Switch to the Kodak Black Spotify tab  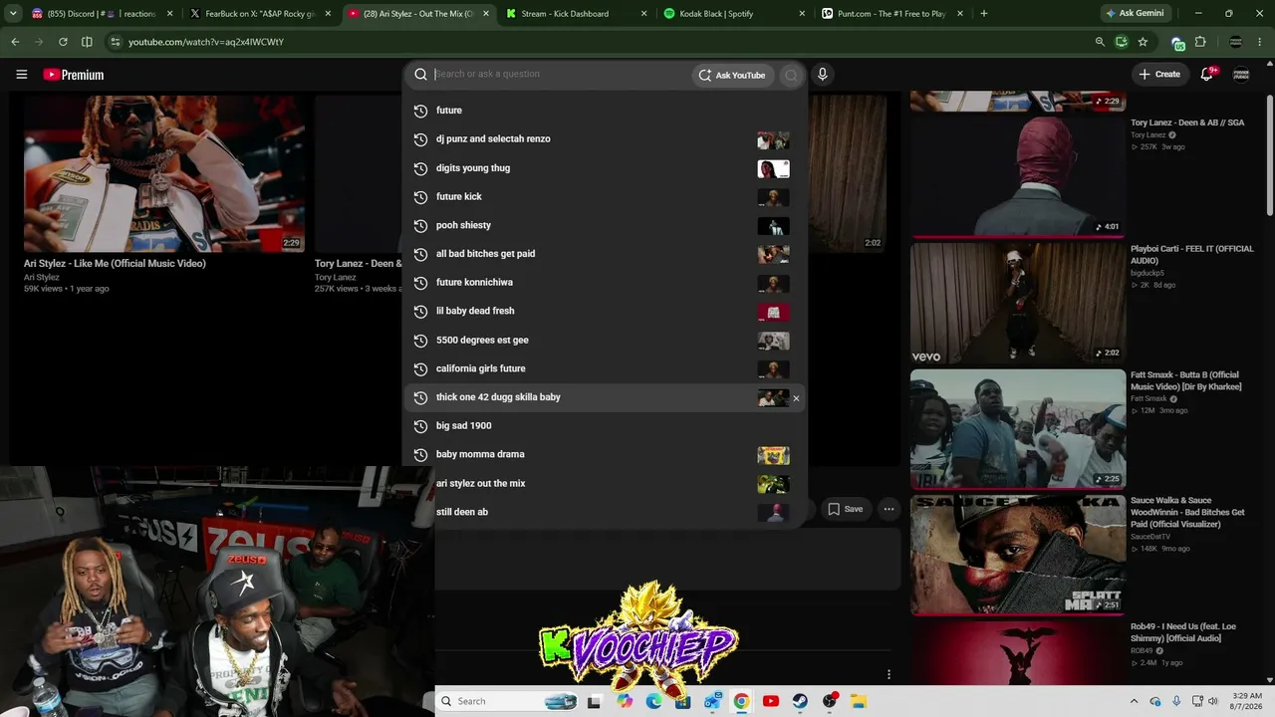pos(734,14)
